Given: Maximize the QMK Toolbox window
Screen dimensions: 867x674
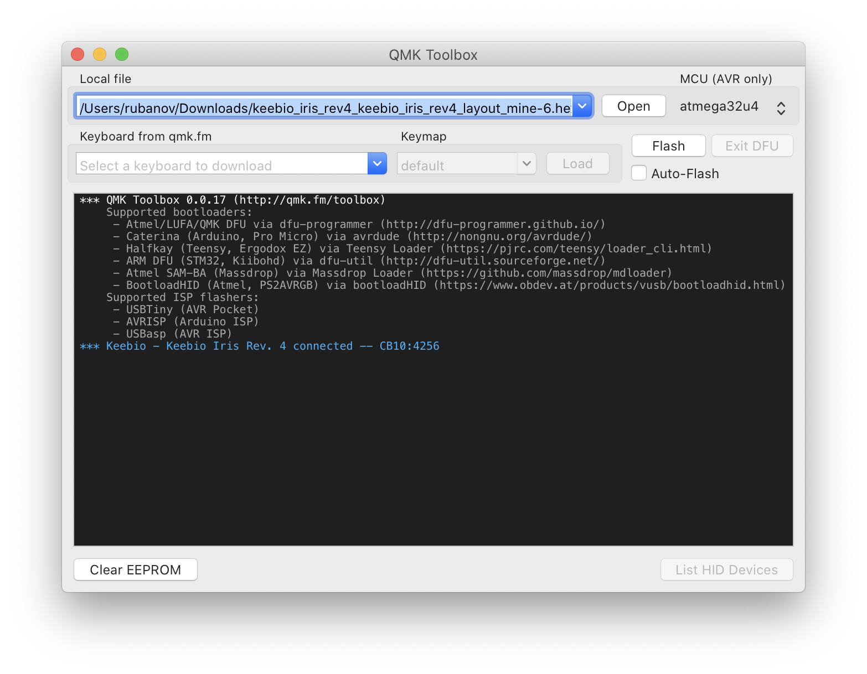Looking at the screenshot, I should (122, 54).
